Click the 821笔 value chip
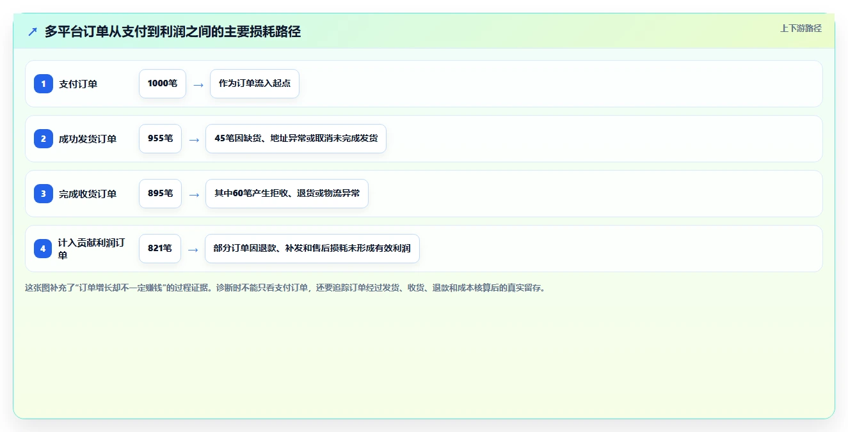This screenshot has height=432, width=848. 160,249
